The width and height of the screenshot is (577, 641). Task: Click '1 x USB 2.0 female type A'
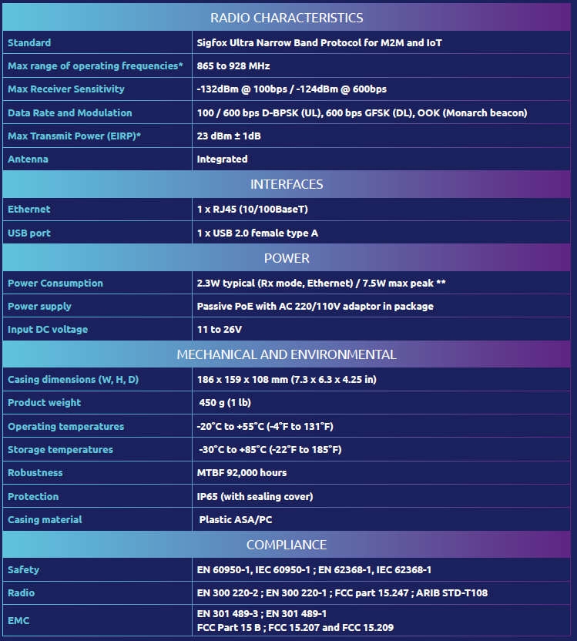click(257, 233)
